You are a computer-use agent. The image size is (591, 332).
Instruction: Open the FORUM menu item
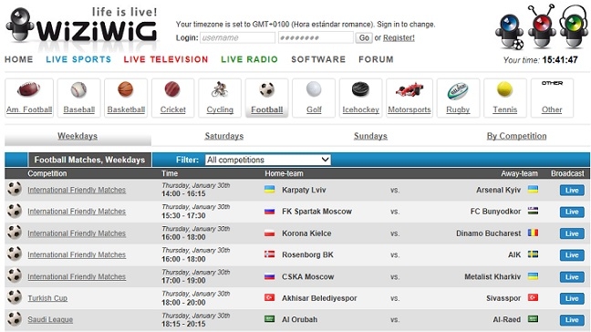click(376, 59)
